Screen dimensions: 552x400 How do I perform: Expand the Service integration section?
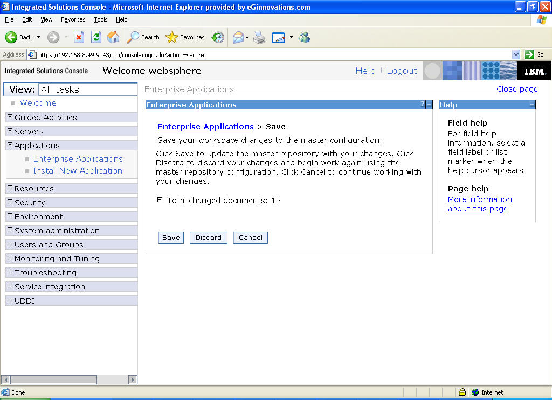tap(10, 286)
